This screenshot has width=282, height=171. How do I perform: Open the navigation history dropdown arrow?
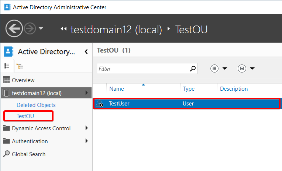pos(41,28)
